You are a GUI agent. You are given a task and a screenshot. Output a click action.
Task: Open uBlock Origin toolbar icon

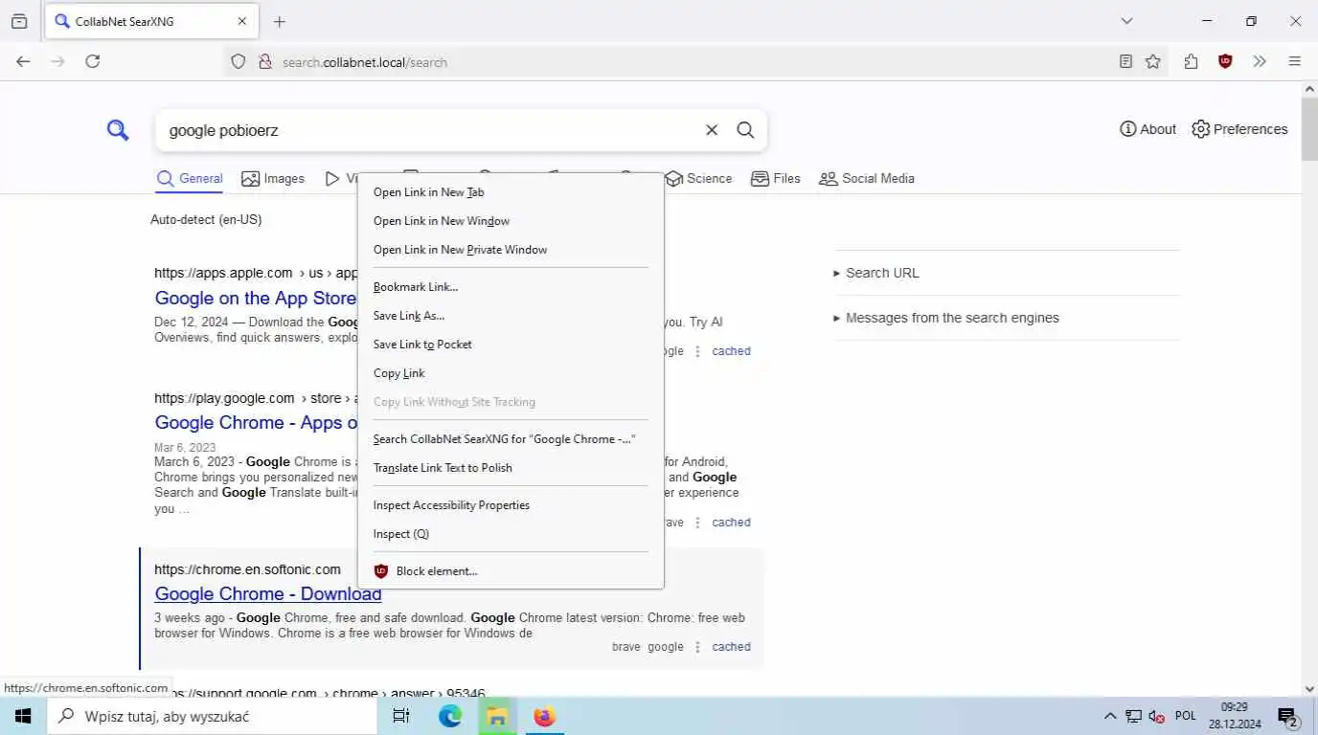click(x=1225, y=61)
